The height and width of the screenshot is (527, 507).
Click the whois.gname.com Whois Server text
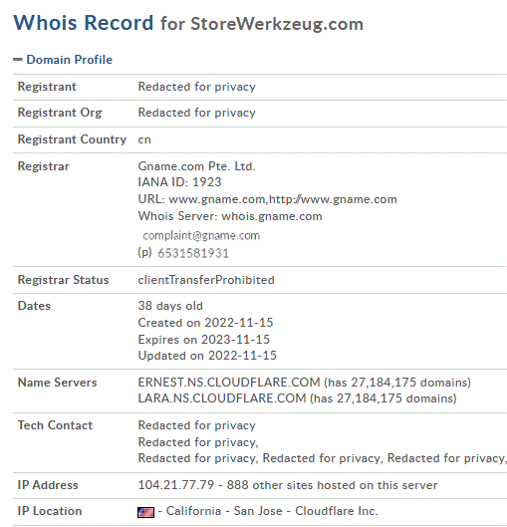pos(272,216)
